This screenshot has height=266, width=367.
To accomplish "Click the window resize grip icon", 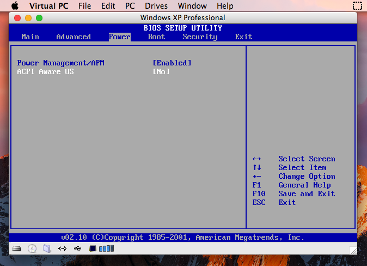I will [353, 251].
